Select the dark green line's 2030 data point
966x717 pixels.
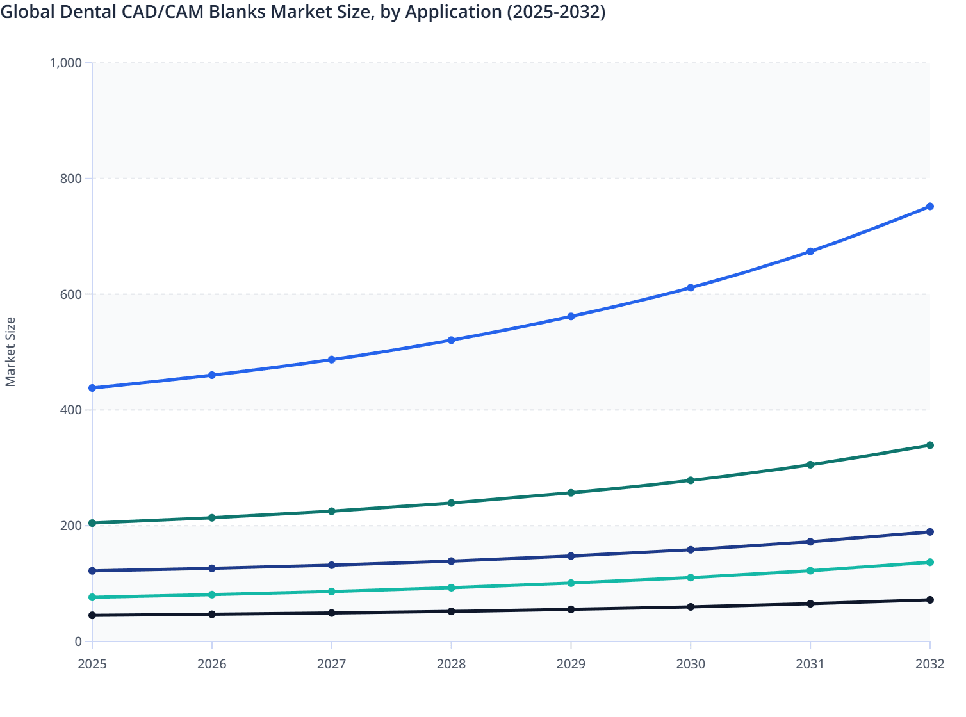click(x=691, y=480)
